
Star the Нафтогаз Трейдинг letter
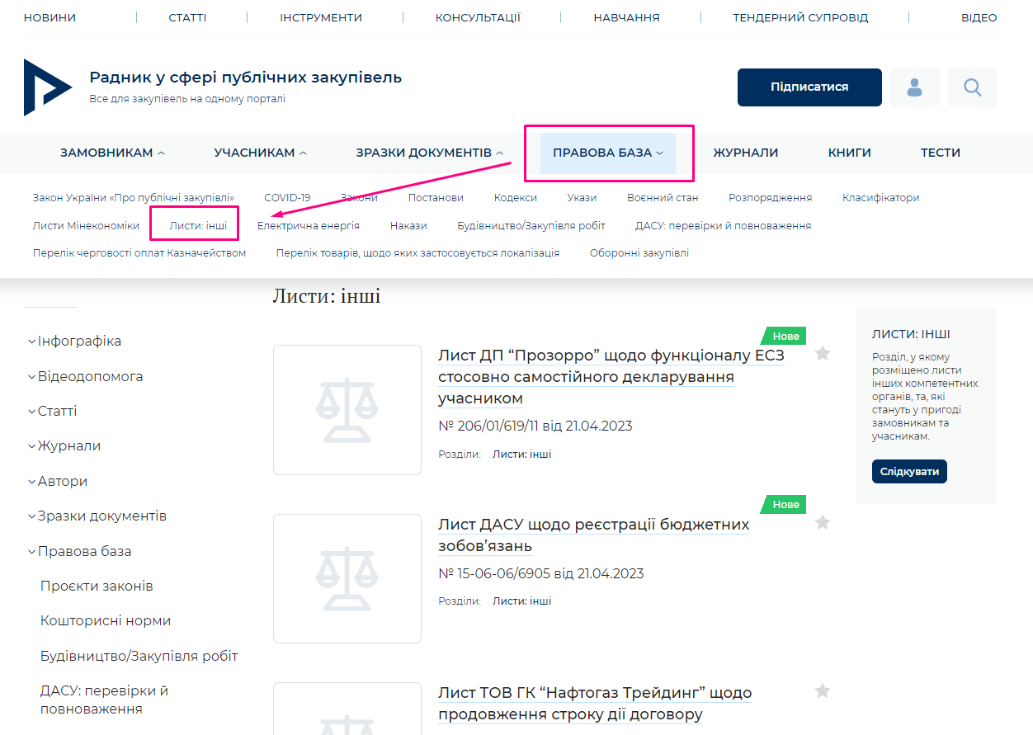click(823, 691)
